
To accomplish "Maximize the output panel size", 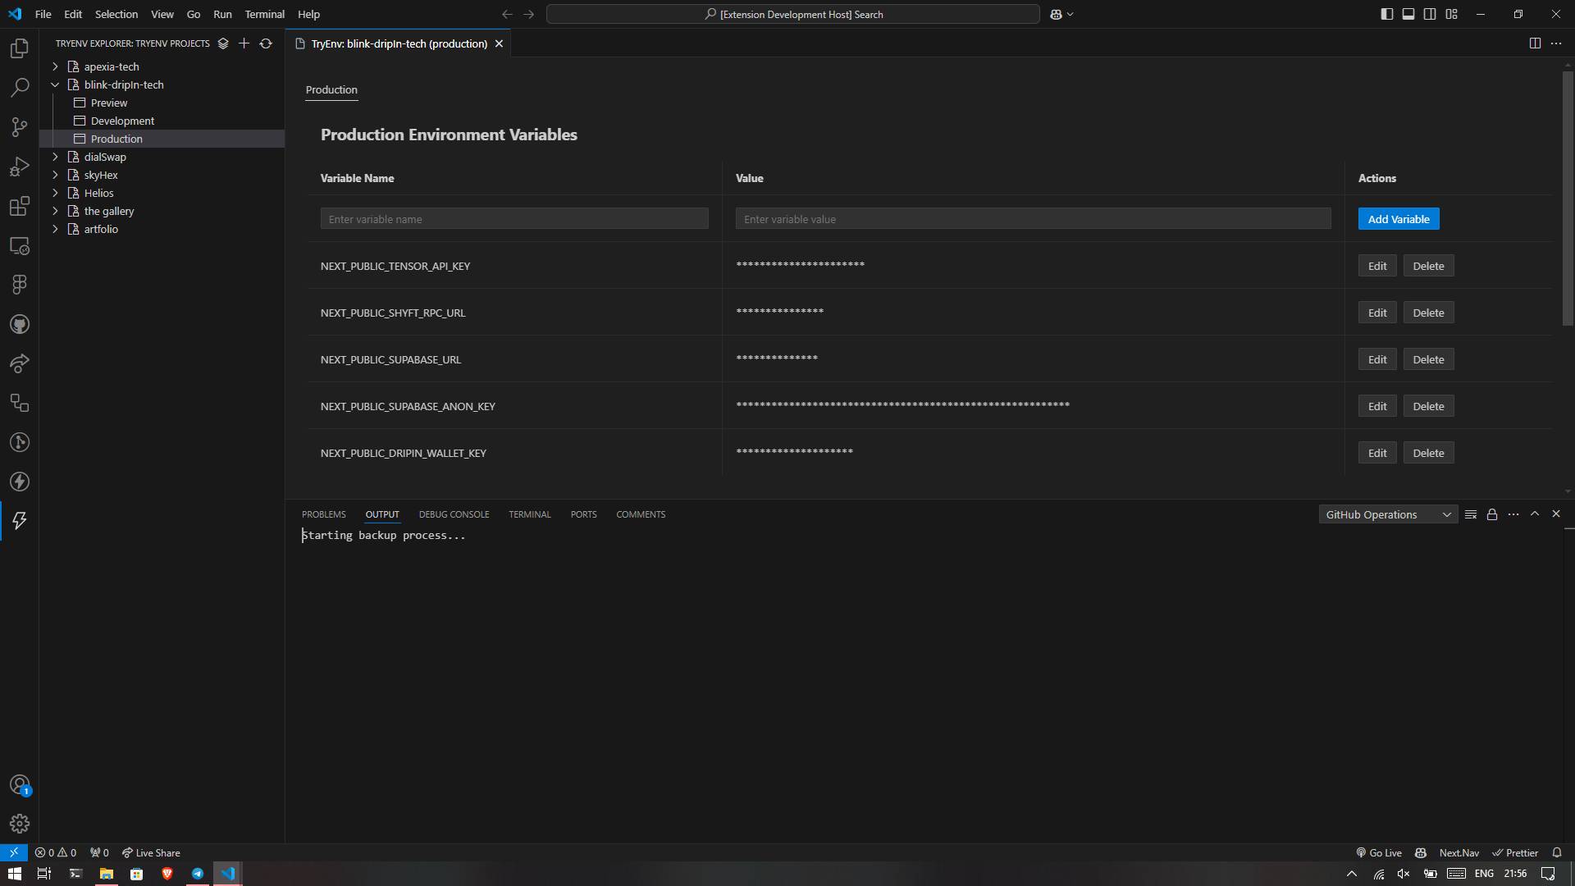I will tap(1535, 514).
